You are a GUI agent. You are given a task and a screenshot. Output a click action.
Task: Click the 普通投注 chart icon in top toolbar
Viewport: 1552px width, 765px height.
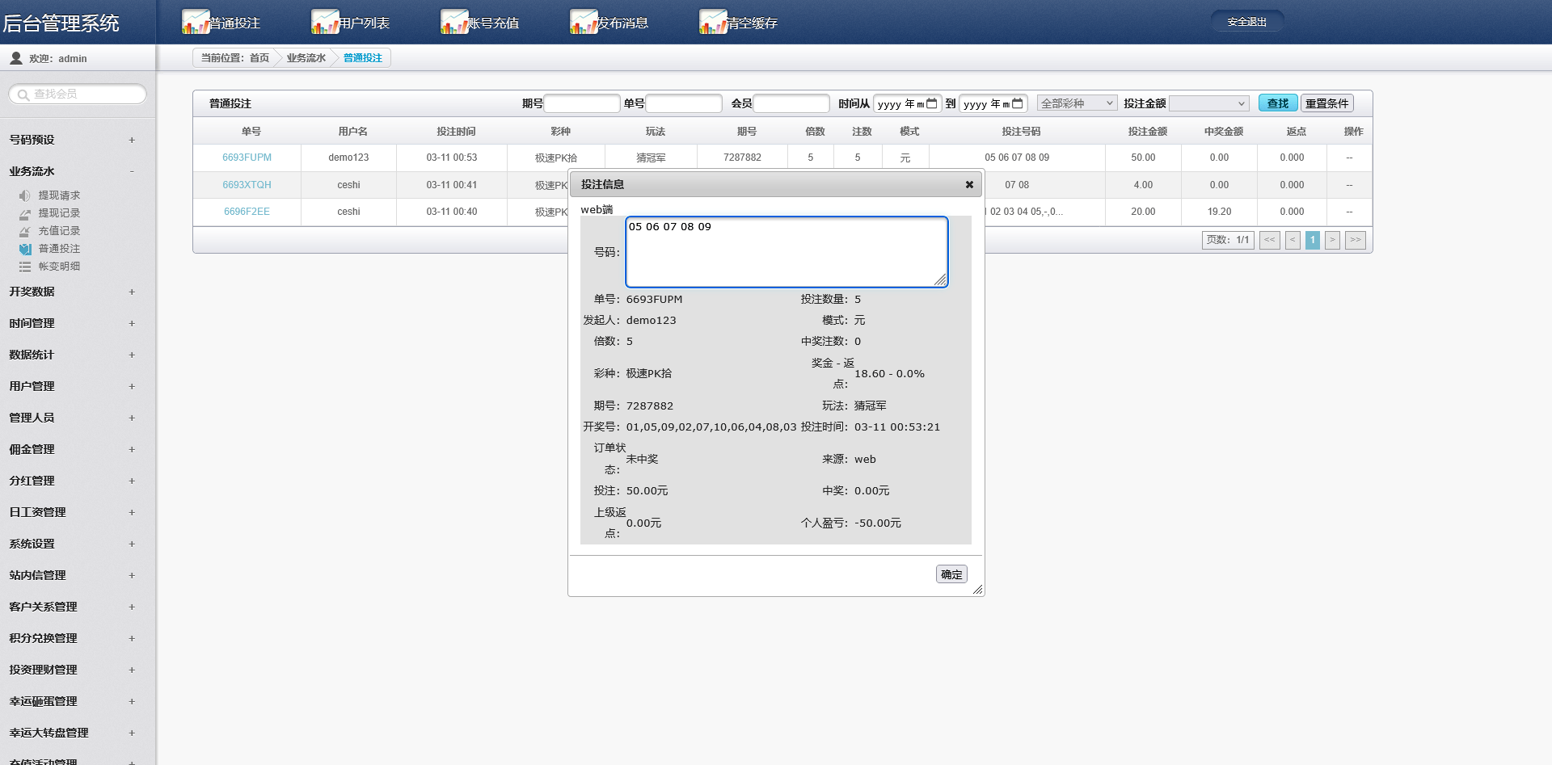[196, 22]
